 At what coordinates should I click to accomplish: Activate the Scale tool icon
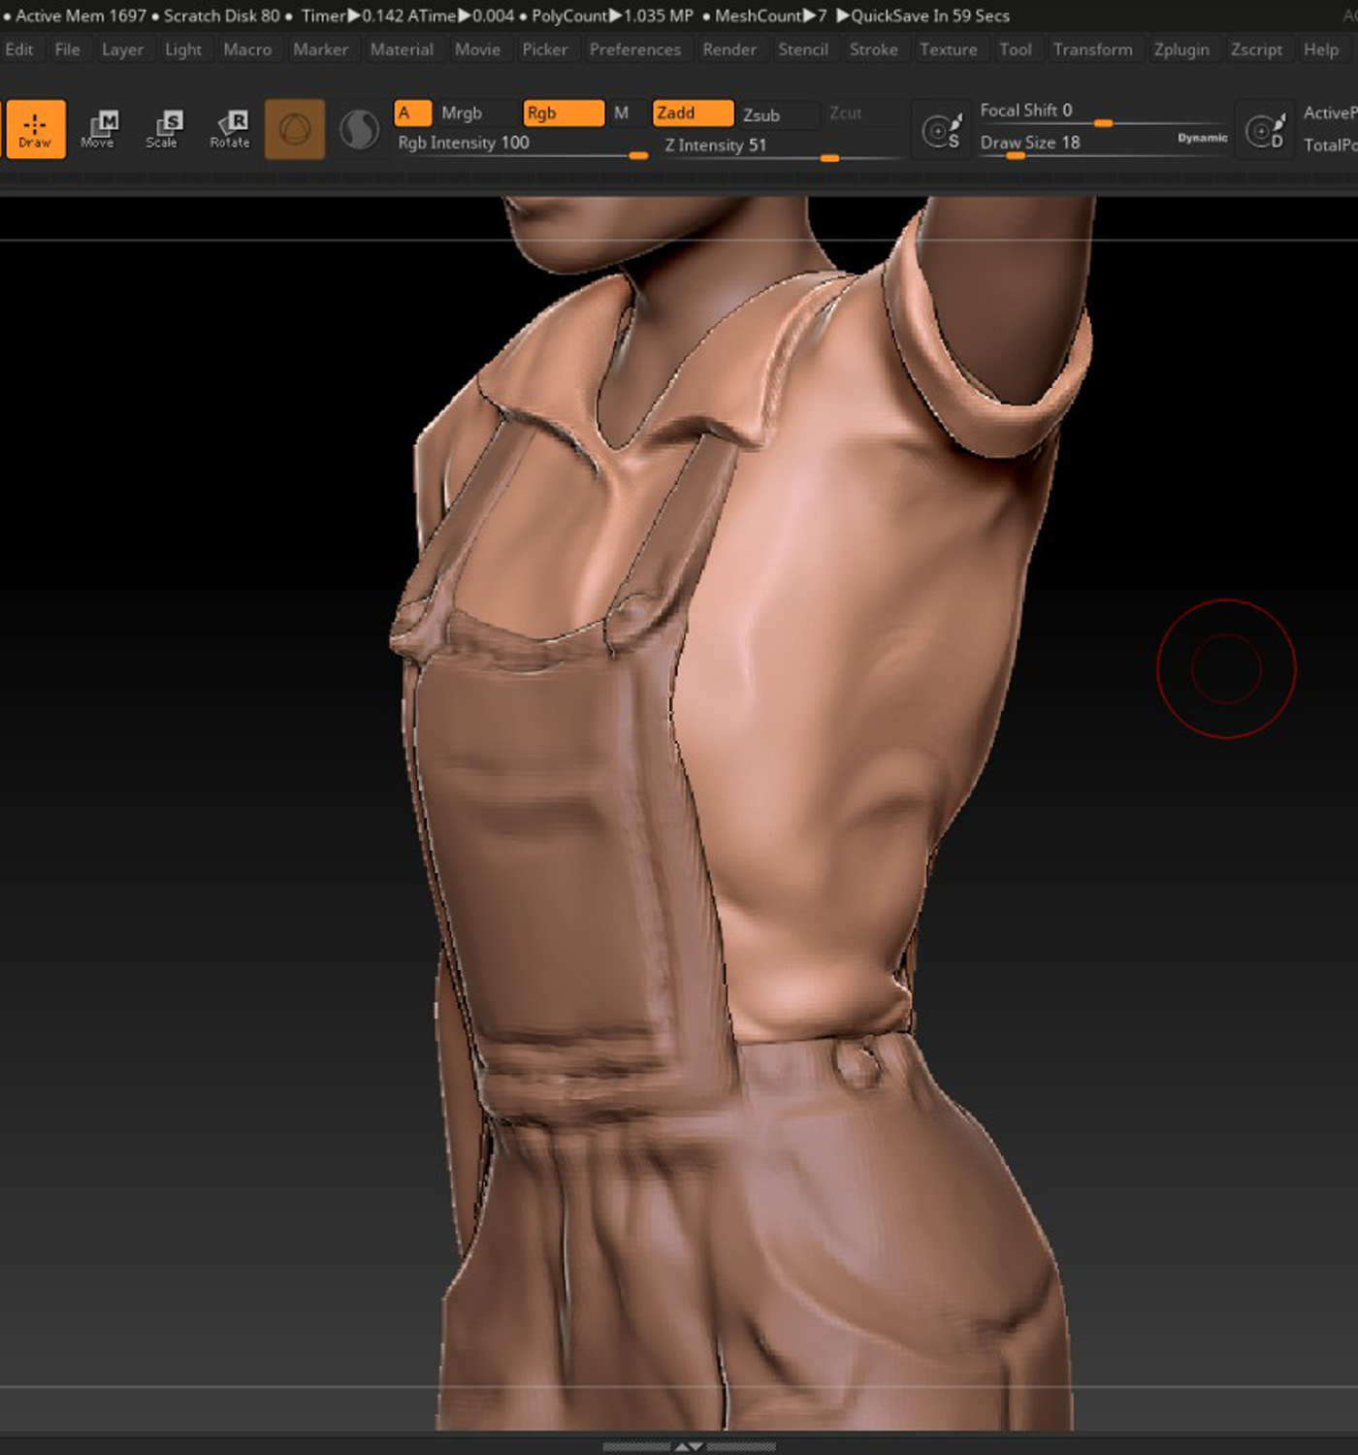click(162, 129)
